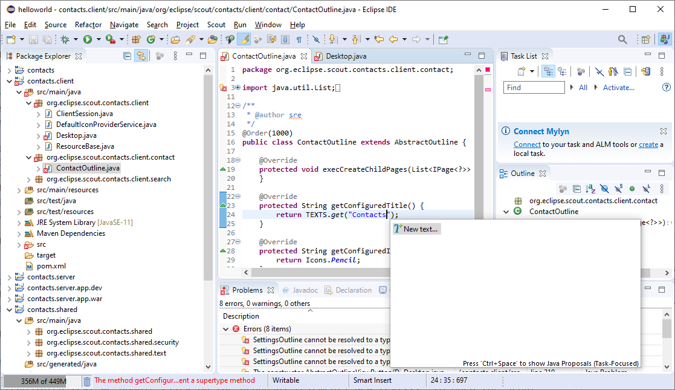Click Activate link above the Task List
Viewport: 675px width, 390px height.
pos(619,87)
